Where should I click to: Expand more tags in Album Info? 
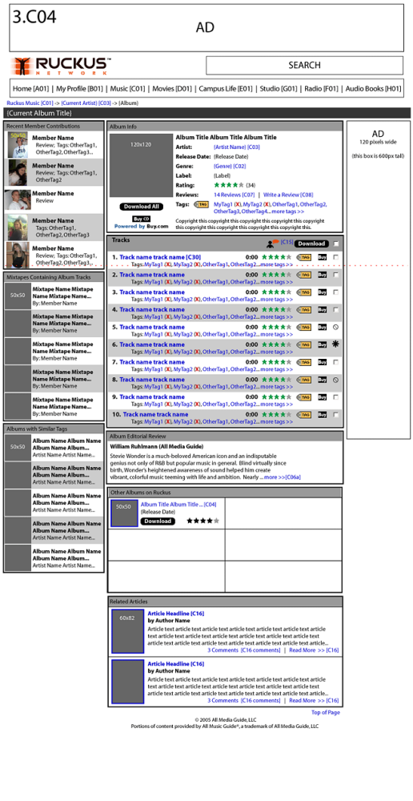(x=288, y=211)
